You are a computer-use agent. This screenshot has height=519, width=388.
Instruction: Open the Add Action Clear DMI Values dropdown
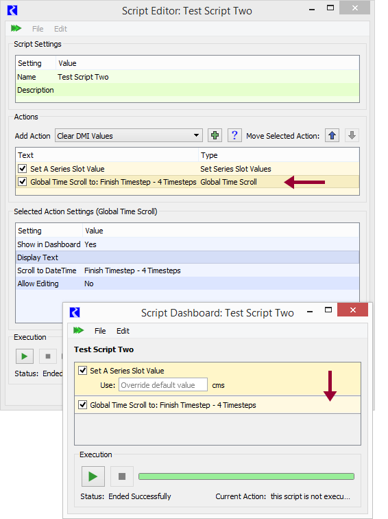tap(129, 135)
